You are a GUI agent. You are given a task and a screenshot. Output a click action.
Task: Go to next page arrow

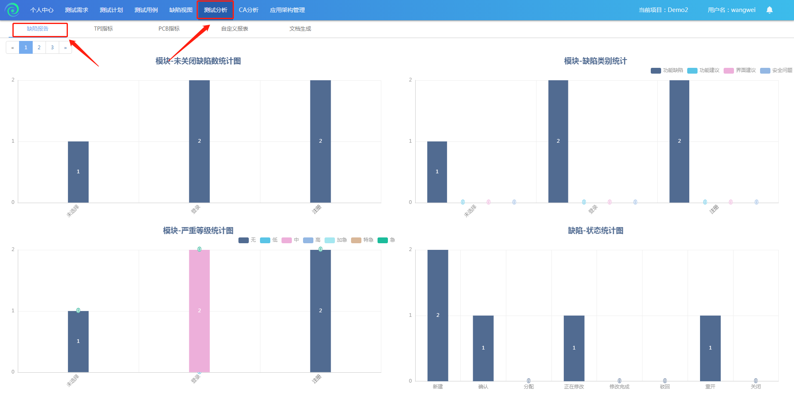coord(65,48)
